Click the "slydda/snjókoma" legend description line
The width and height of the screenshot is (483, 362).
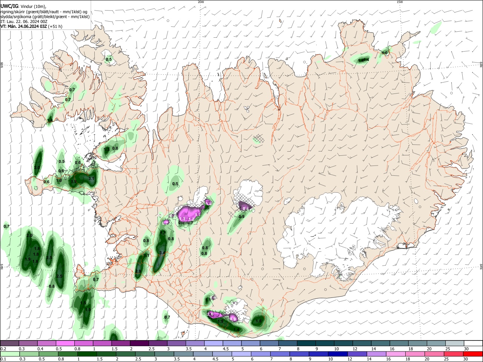pos(45,17)
